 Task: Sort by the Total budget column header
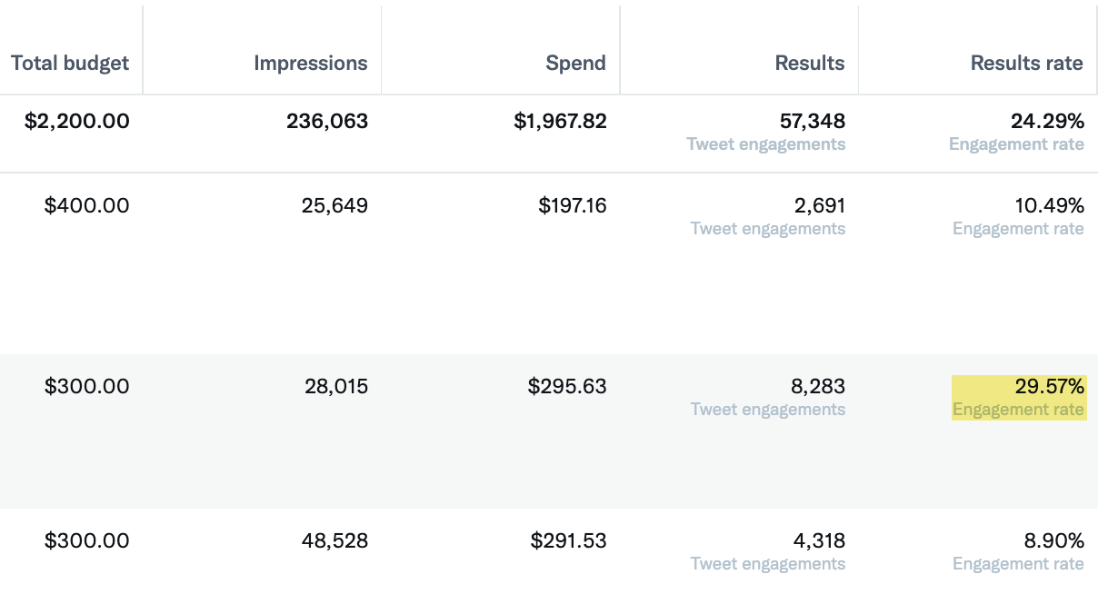[x=70, y=63]
